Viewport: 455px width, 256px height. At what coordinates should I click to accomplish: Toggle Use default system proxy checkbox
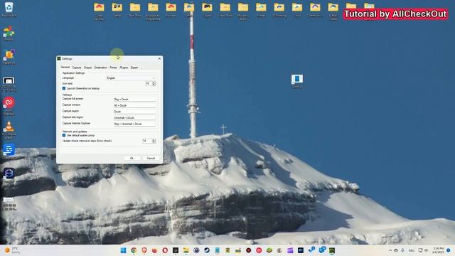(64, 135)
